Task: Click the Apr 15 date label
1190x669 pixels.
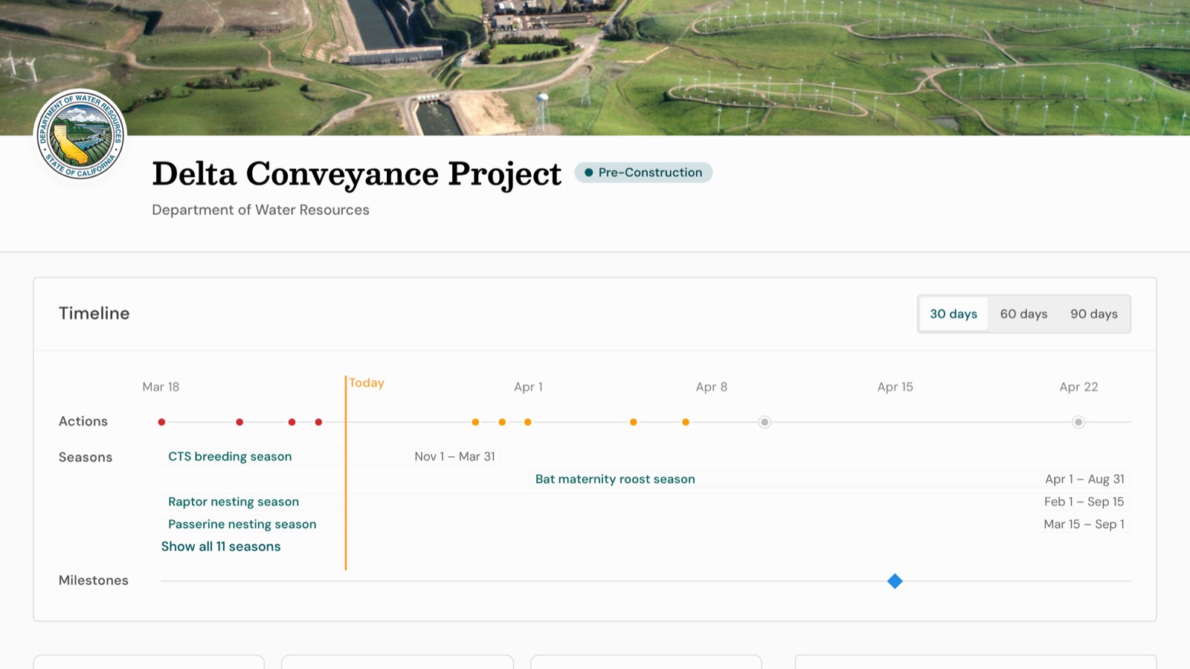Action: 895,387
